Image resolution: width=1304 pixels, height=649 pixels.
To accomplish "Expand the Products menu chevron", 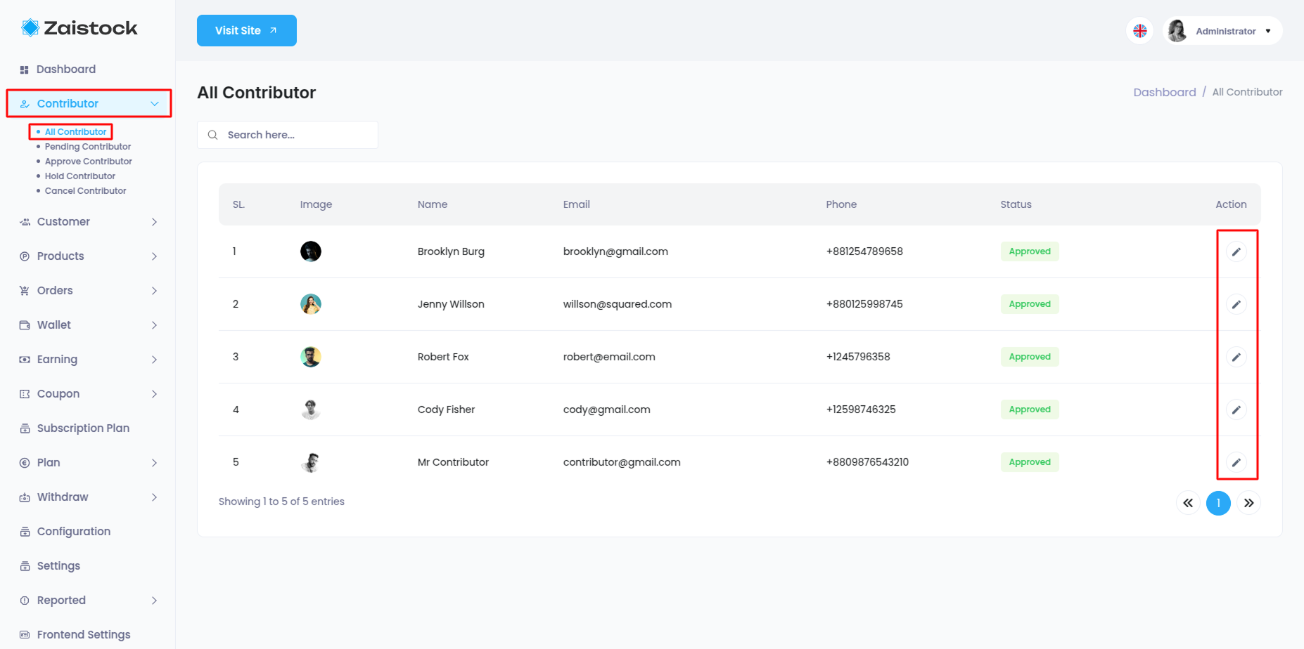I will [x=155, y=256].
